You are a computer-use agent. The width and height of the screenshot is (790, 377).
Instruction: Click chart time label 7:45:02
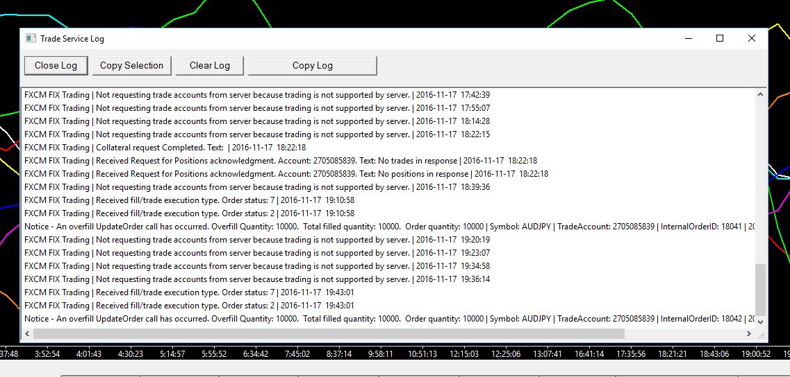[x=297, y=354]
